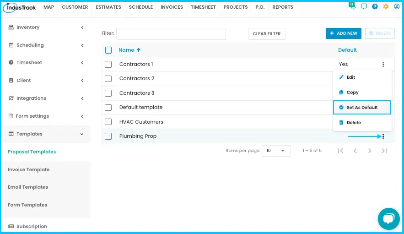Open the chat messages icon in header
The height and width of the screenshot is (234, 404).
pos(364,6)
